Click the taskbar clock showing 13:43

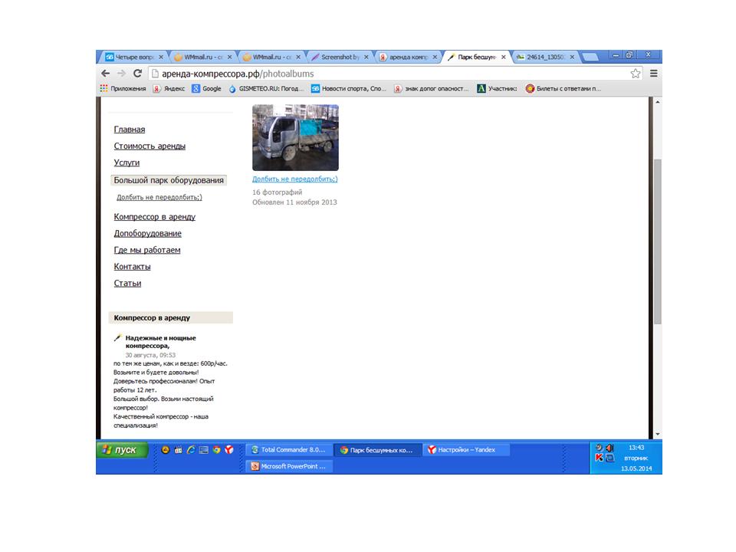pos(636,448)
